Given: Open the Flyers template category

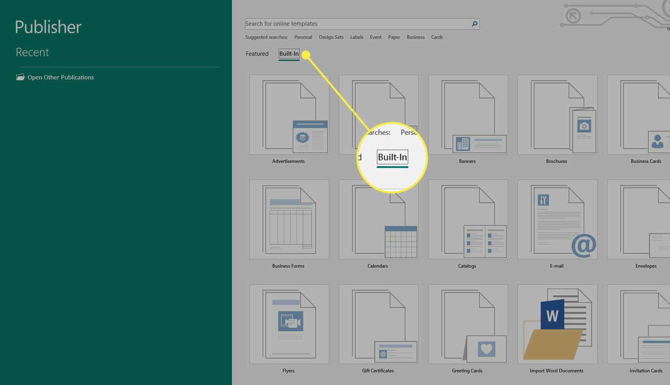Looking at the screenshot, I should click(x=289, y=328).
